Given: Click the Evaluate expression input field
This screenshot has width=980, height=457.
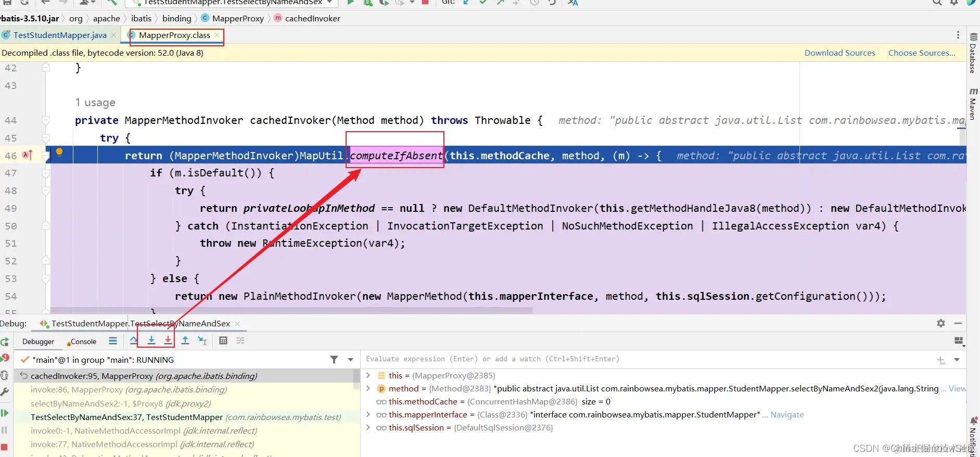Looking at the screenshot, I should [648, 359].
